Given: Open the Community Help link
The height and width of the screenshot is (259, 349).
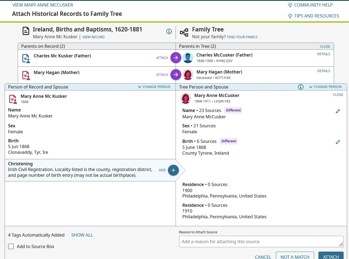Looking at the screenshot, I should coord(313,5).
